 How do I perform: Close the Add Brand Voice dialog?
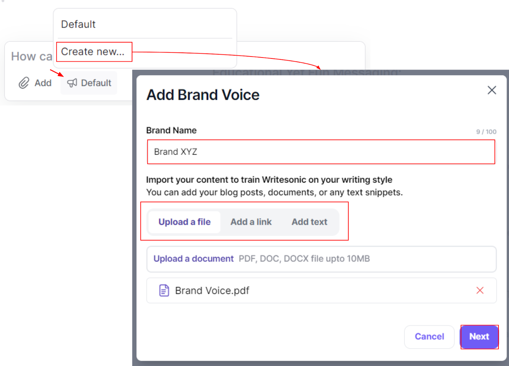point(492,90)
